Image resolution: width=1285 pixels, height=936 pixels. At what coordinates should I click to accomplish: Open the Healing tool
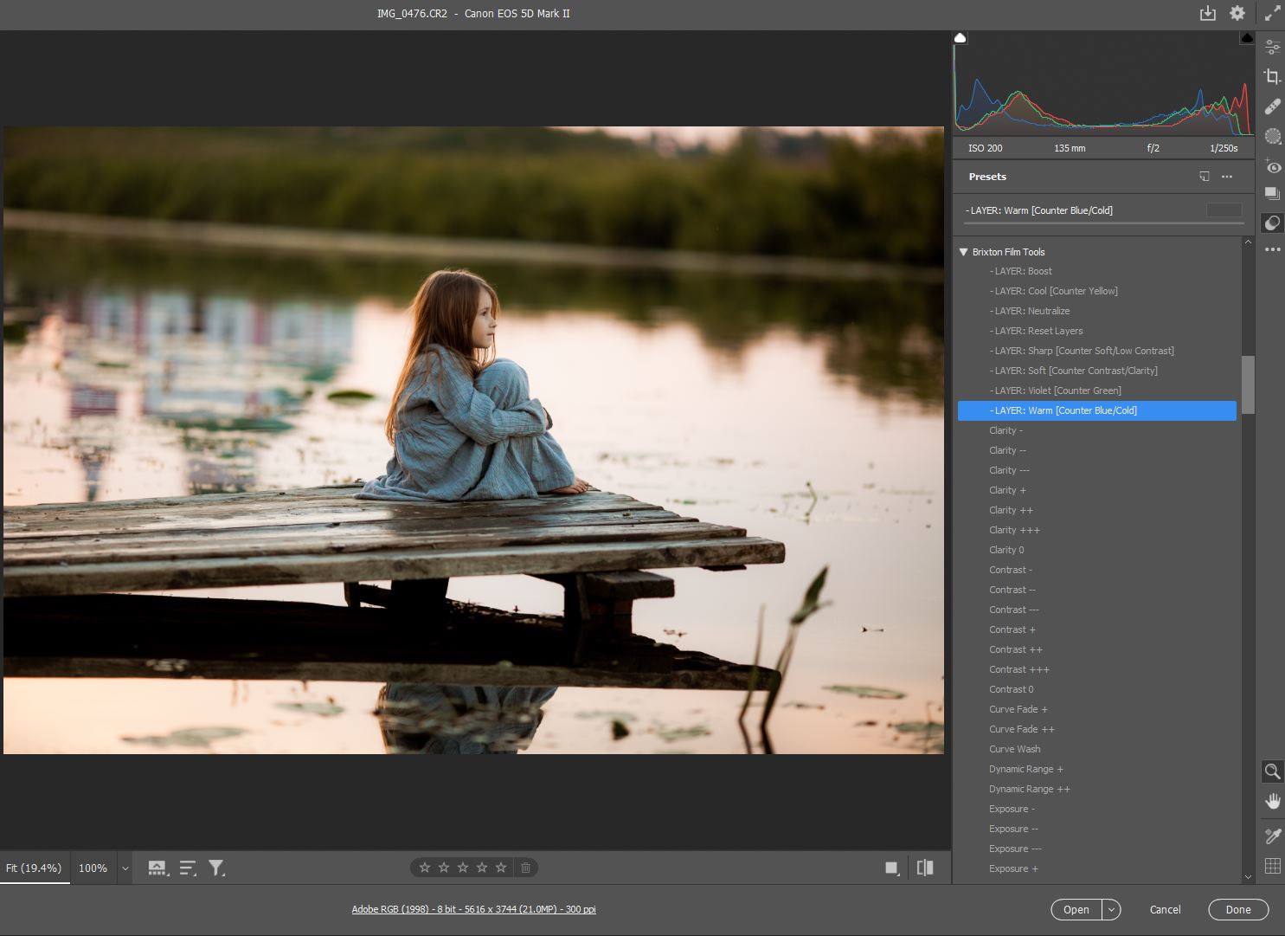click(1272, 107)
